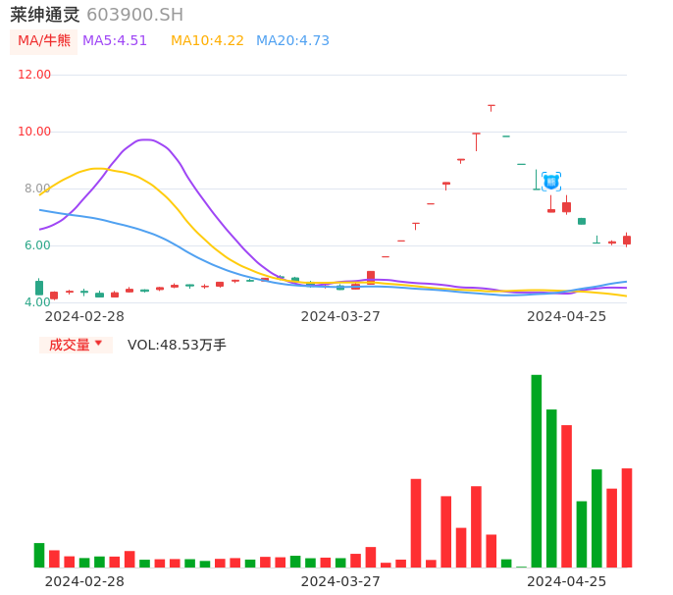Screen dimensions: 673x595
Task: Click the purple MA5 line peak
Action: pyautogui.click(x=145, y=139)
